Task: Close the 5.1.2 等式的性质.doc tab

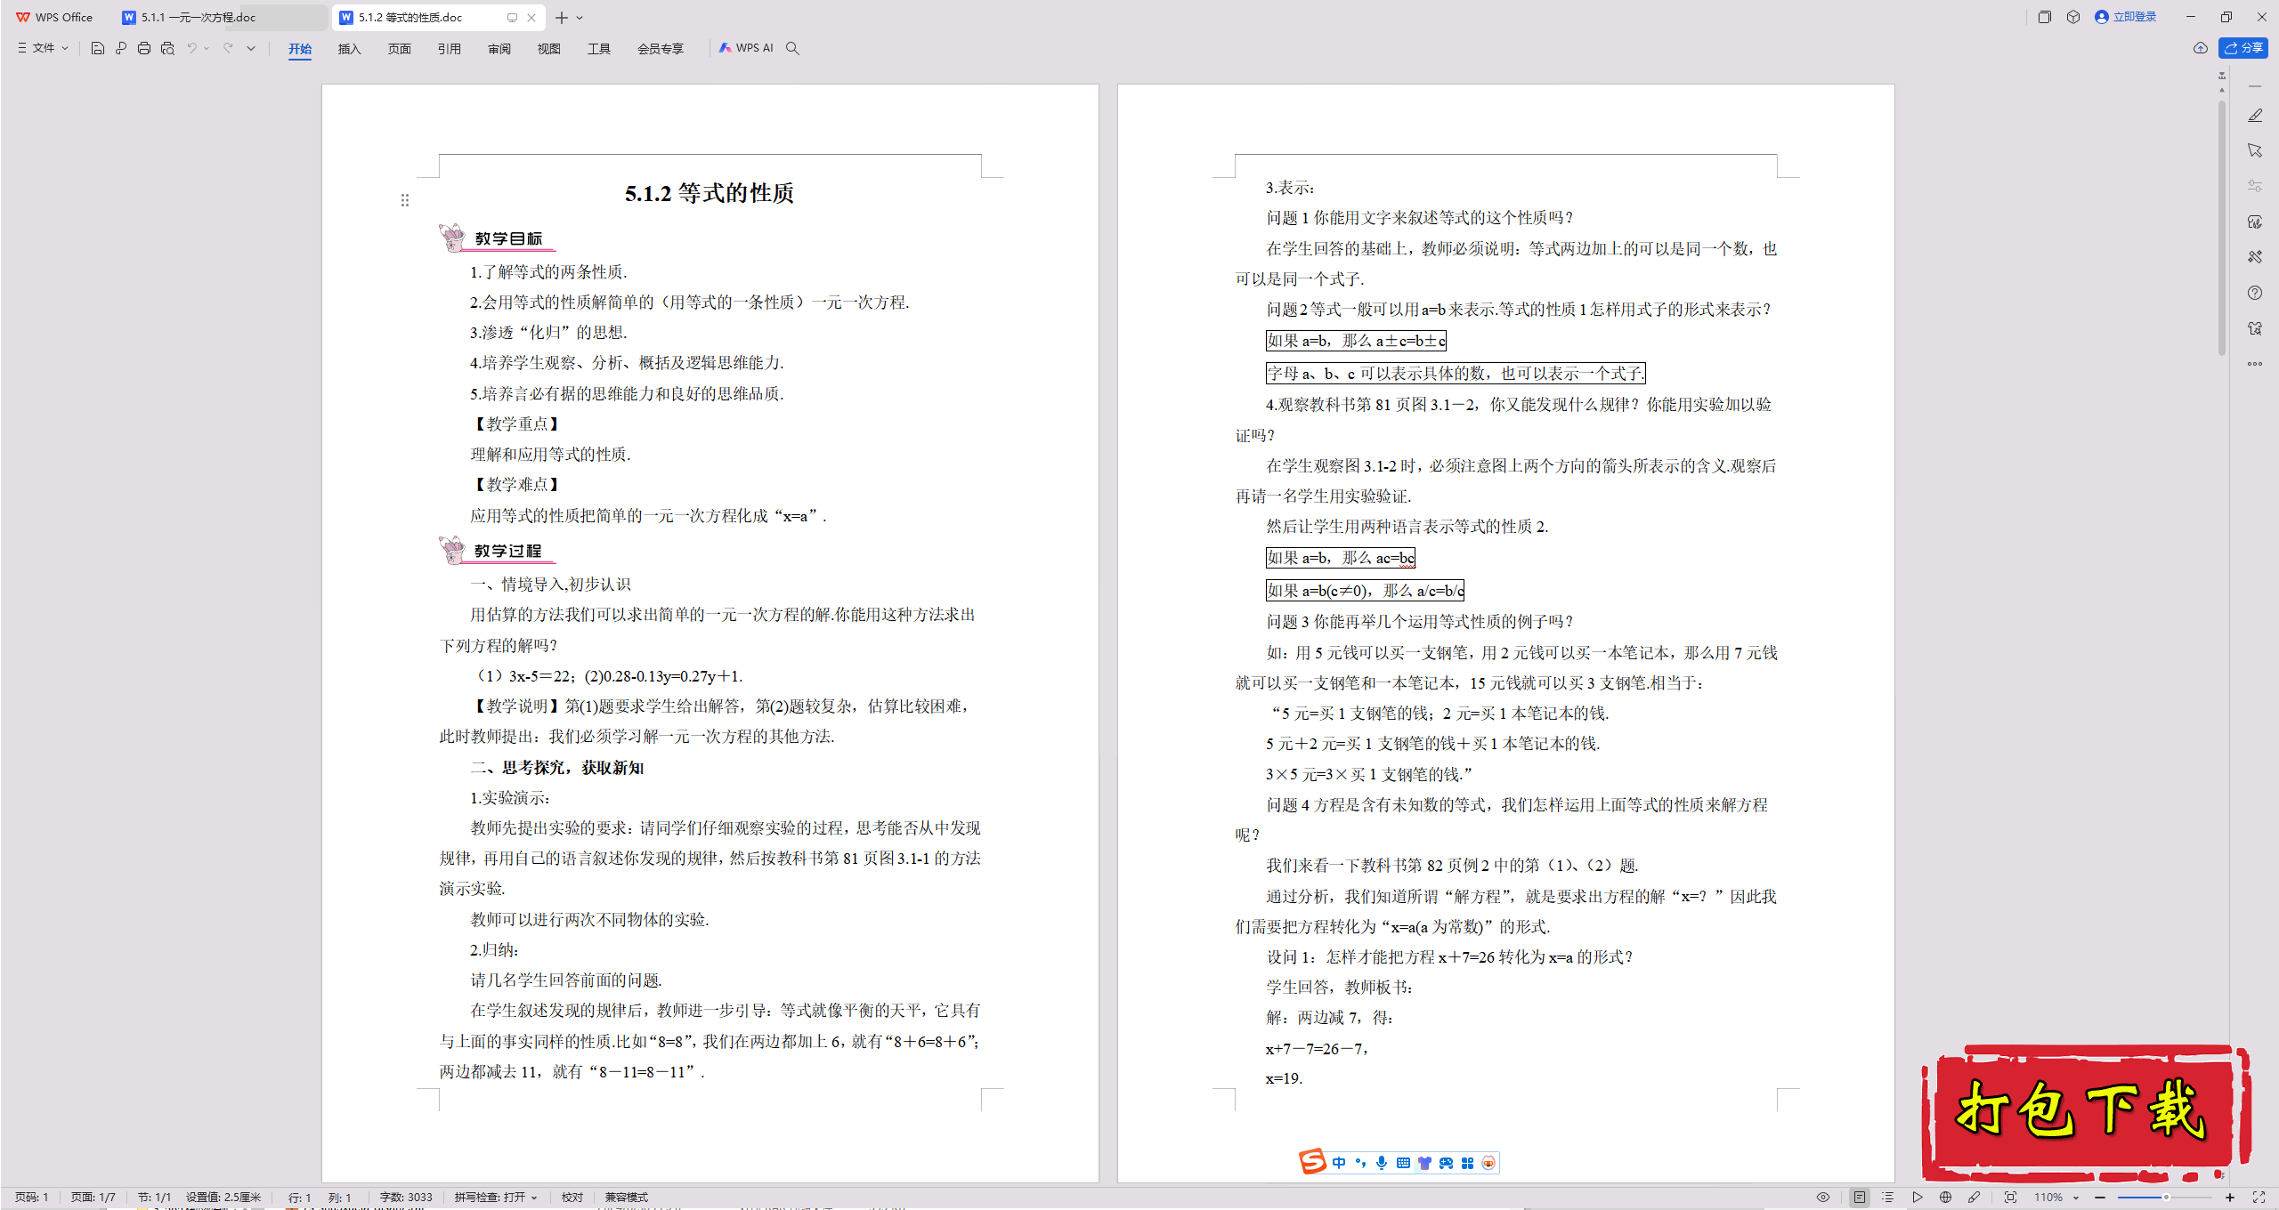Action: [531, 18]
